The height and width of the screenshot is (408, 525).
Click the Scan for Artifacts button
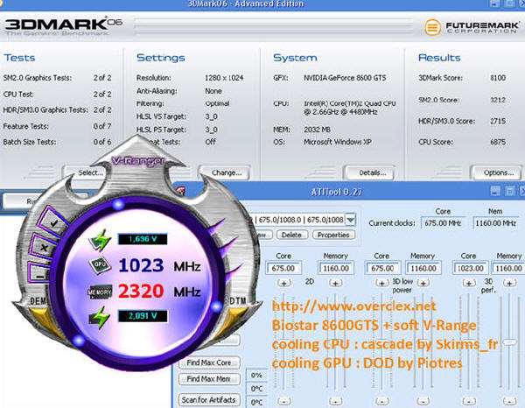(x=209, y=399)
